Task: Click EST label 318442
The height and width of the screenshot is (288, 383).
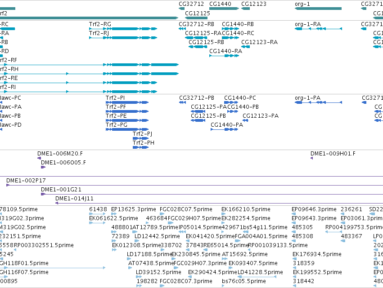Action: coord(303,281)
